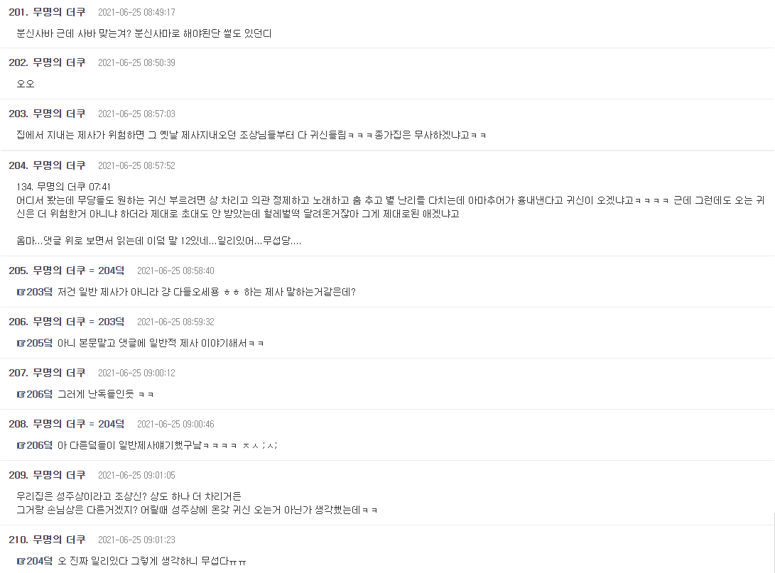The image size is (775, 573).
Task: Click the reply-pointer icon in comment 208
Action: pos(21,446)
